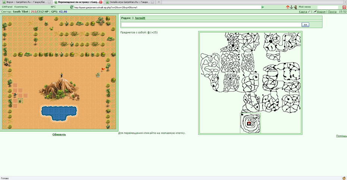Screen dimensions: 347x180
Task: Click the red marker on the island minimap
Action: [249, 123]
